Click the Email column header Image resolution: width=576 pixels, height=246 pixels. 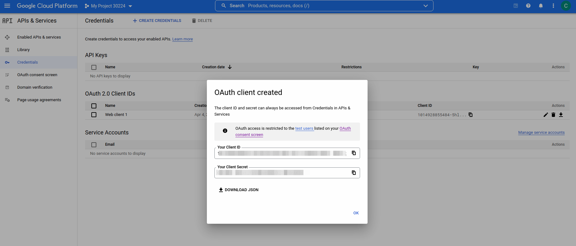point(110,144)
